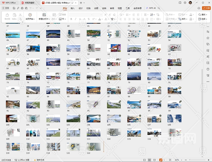This screenshot has height=162, width=212.
Task: Click the more options ellipsis in sidebar
Action: click(208, 82)
